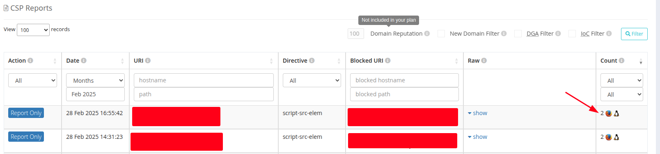Viewport: 660px width, 154px height.
Task: Click the Domain Reputation 100 value field
Action: (356, 34)
